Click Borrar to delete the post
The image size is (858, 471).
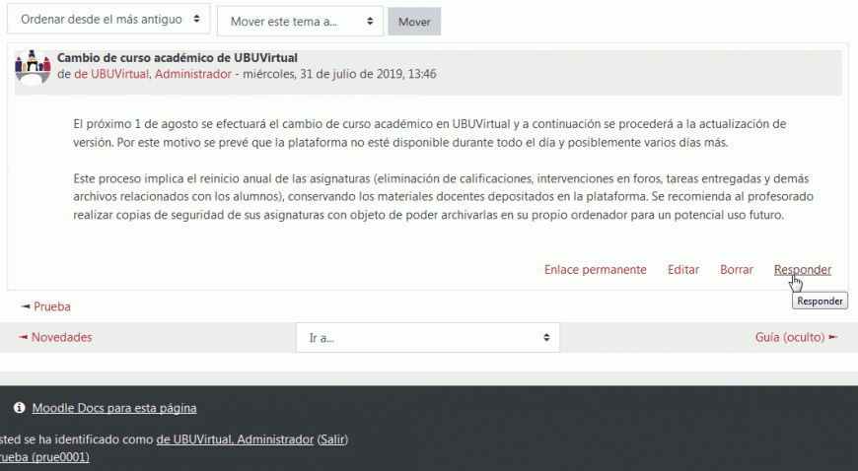737,270
